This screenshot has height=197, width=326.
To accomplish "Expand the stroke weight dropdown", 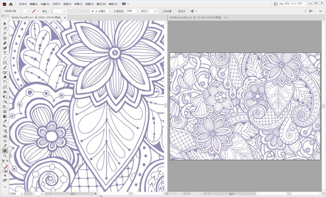I will pyautogui.click(x=64, y=11).
